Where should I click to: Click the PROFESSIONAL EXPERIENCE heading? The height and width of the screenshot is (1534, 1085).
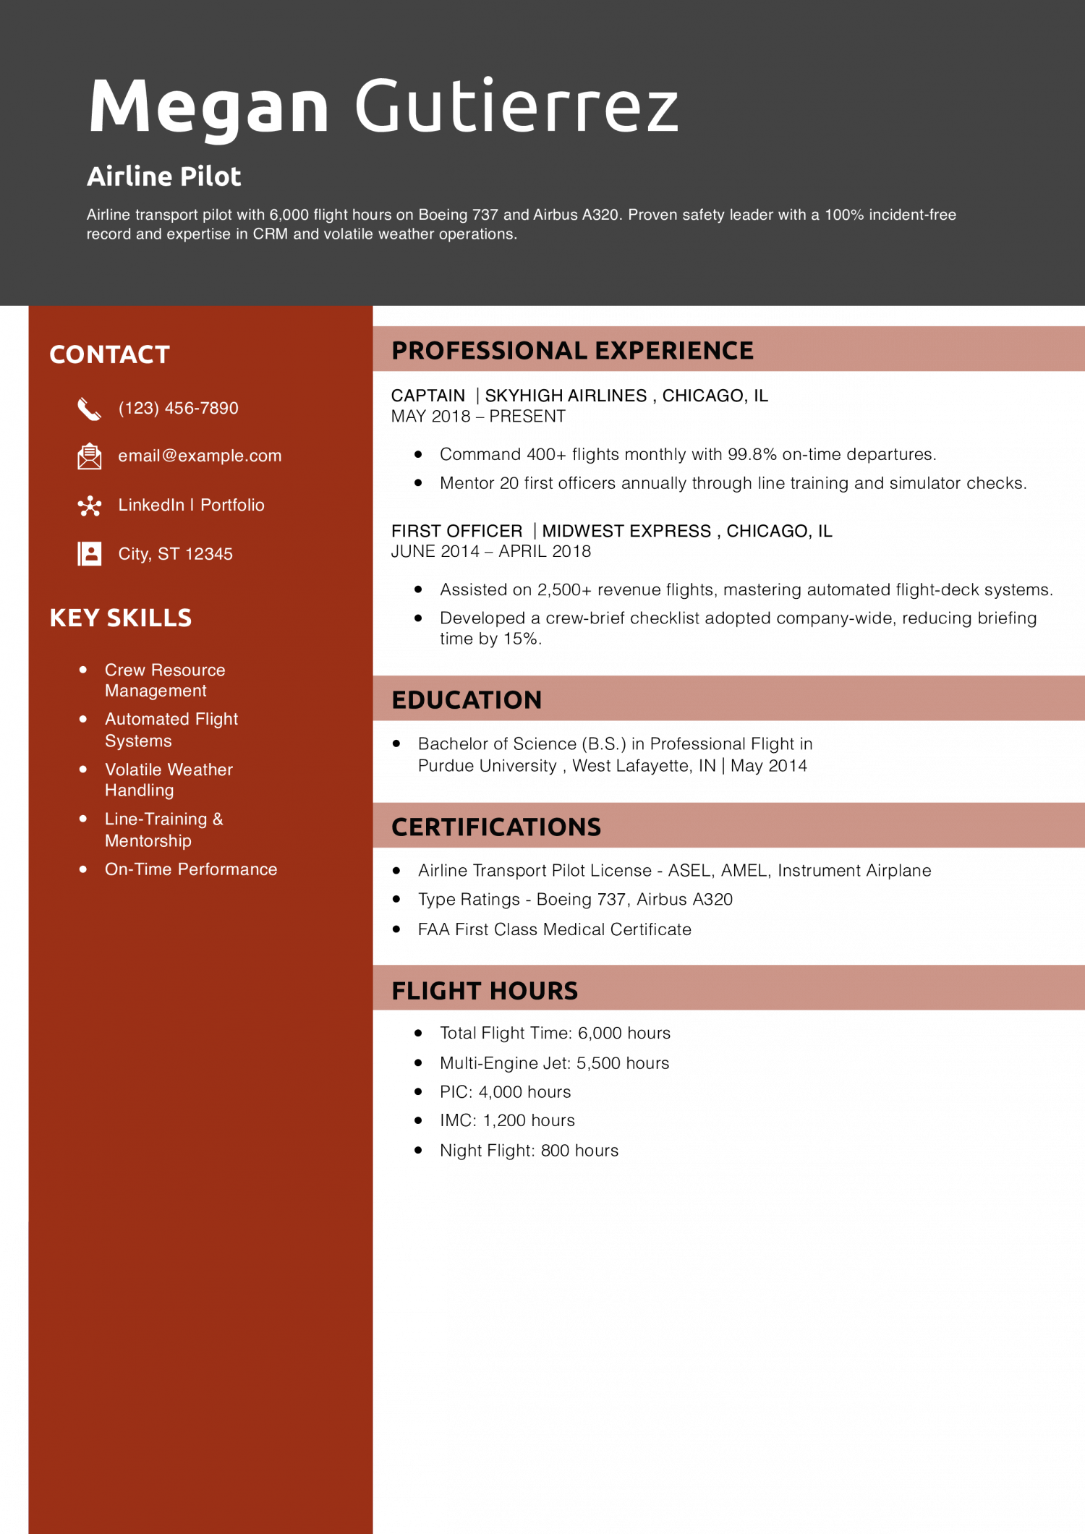click(x=572, y=350)
